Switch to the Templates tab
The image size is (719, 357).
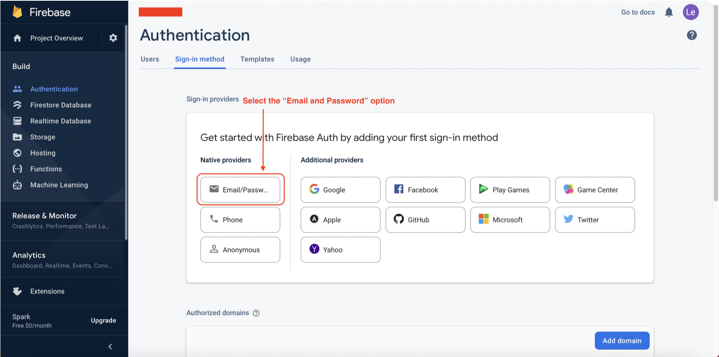[257, 59]
